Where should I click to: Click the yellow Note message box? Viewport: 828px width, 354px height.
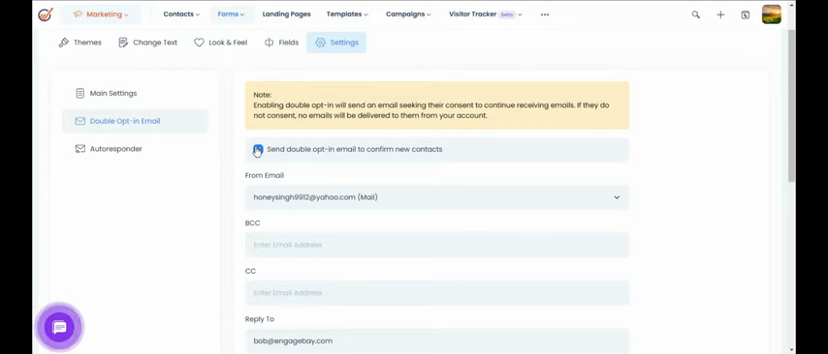tap(436, 105)
